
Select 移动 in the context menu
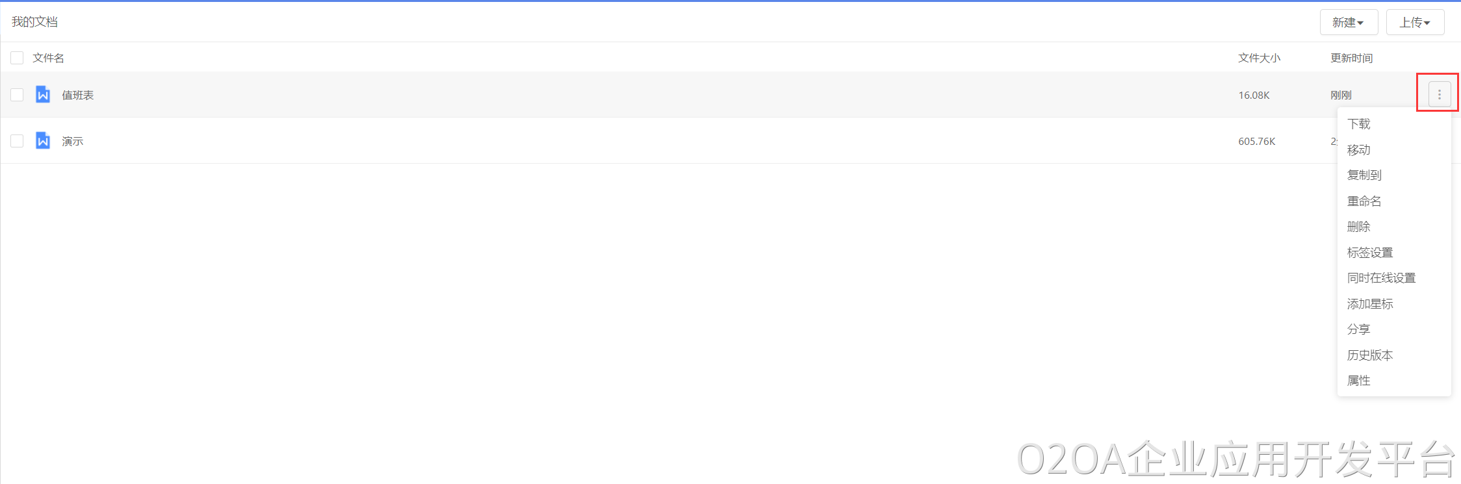point(1358,149)
